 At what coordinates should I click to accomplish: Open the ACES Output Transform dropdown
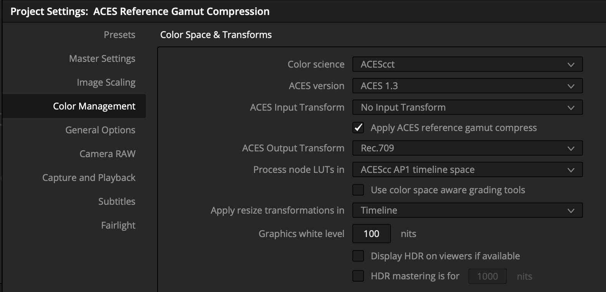click(467, 148)
